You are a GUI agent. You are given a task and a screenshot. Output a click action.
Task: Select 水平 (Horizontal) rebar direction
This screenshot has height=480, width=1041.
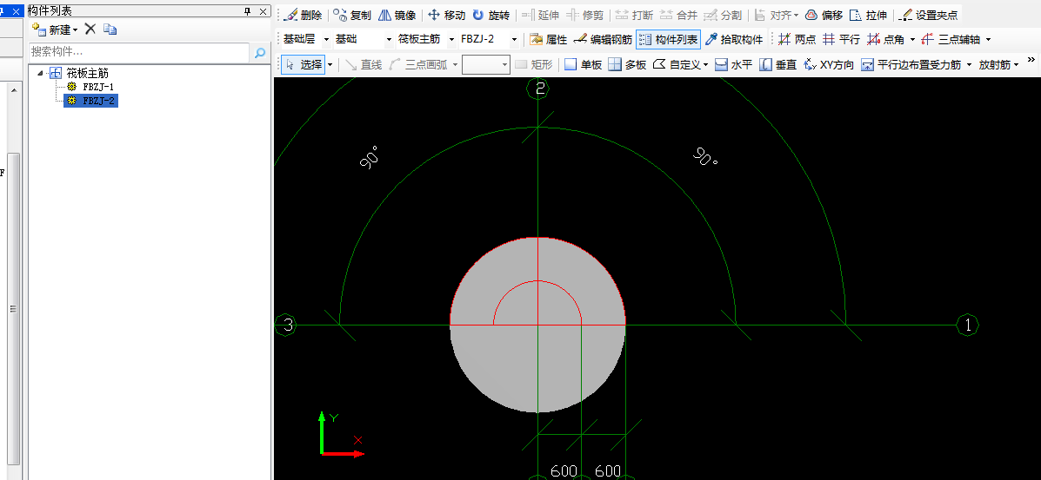click(734, 65)
